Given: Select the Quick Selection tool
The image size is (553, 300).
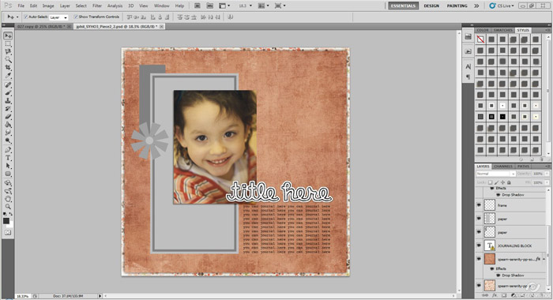Looking at the screenshot, I should [8, 59].
